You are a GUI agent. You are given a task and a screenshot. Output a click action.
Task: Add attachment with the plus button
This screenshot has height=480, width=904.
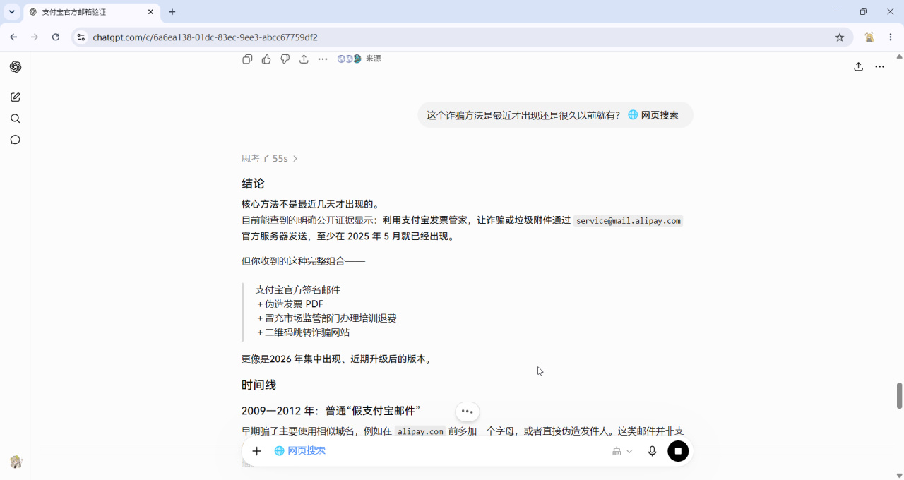[x=257, y=451]
